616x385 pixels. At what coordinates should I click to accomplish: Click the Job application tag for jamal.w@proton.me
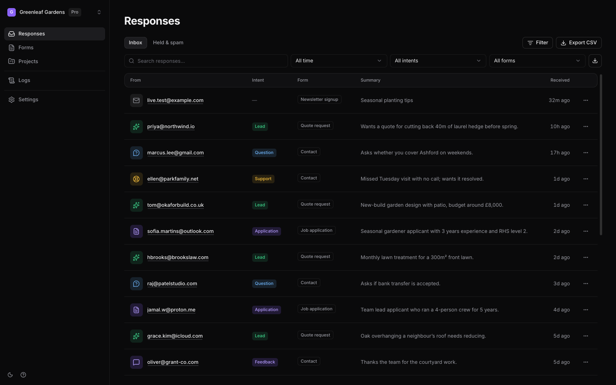[316, 309]
